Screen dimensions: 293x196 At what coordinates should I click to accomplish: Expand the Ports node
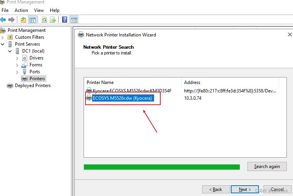tap(17, 72)
